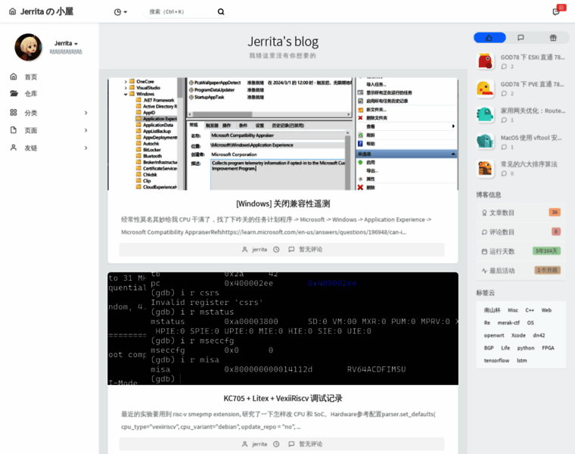
Task: Open the GOD78 下 ESXi post's red bird thumbnail
Action: (x=485, y=61)
